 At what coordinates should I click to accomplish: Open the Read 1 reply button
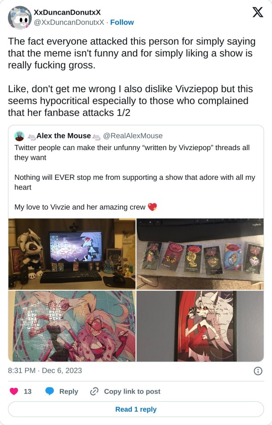(x=136, y=409)
